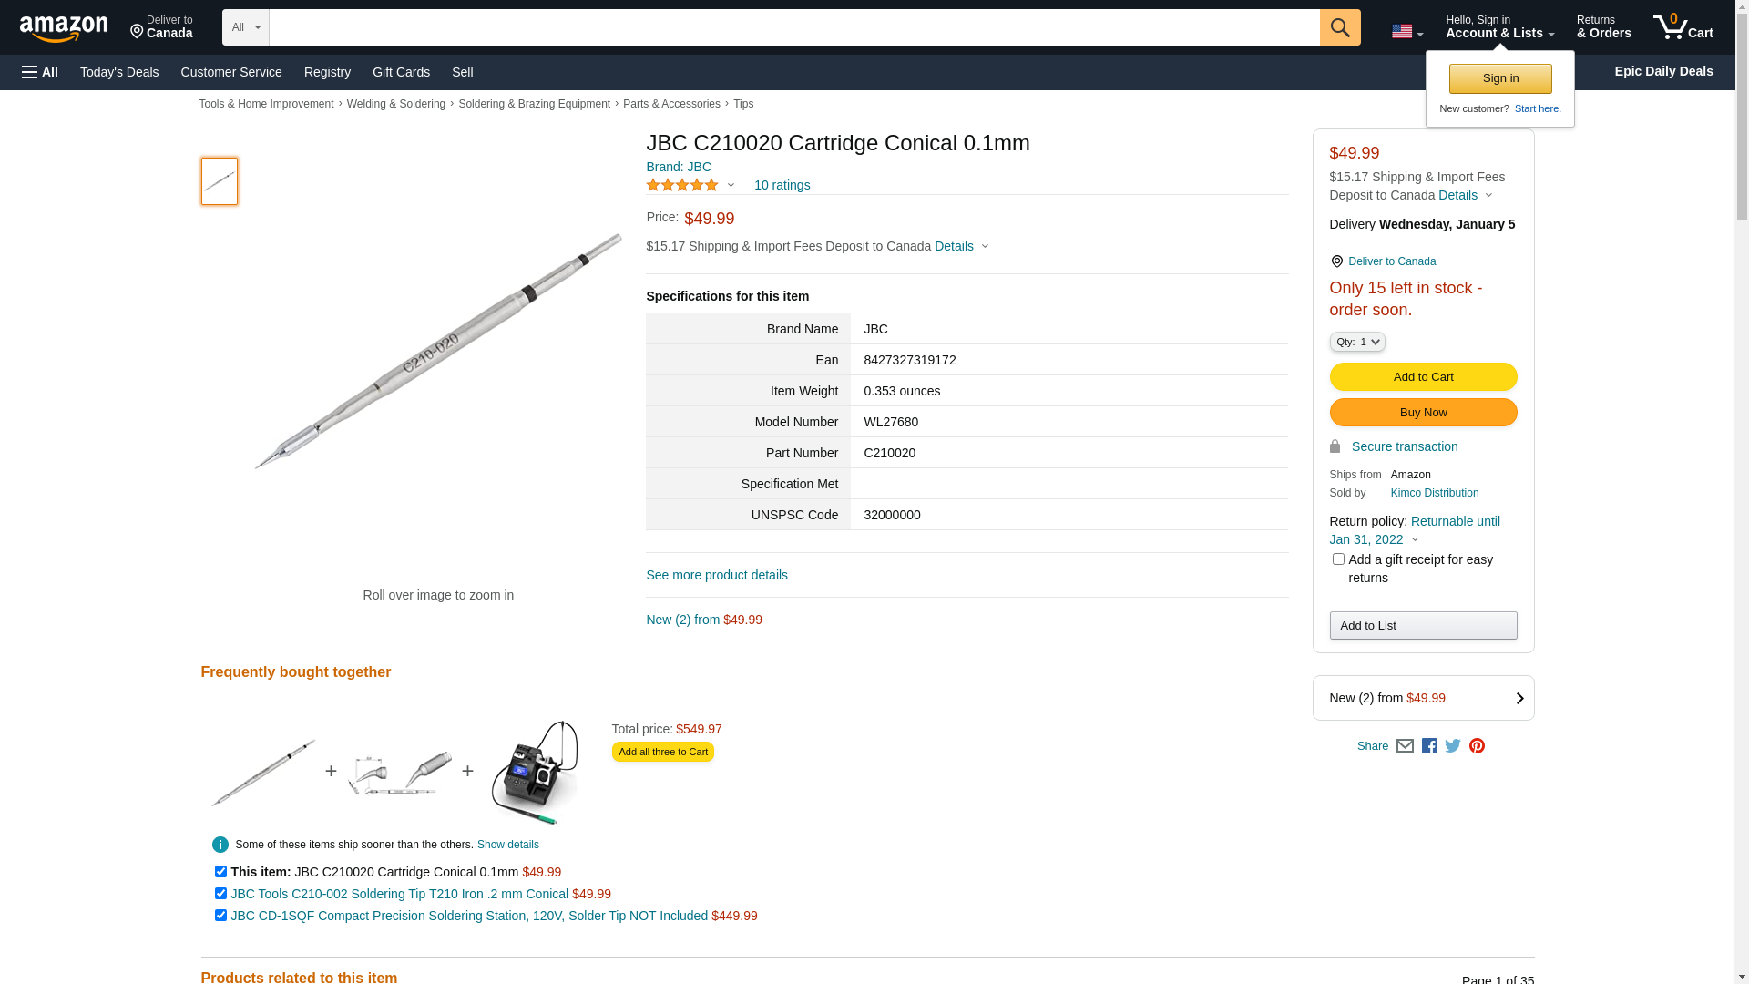Share via Facebook icon
Image resolution: width=1749 pixels, height=984 pixels.
pos(1429,746)
